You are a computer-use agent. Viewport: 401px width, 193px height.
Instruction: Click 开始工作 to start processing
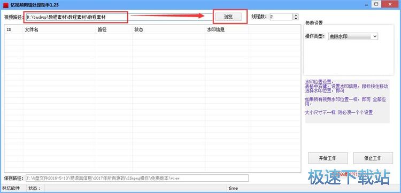click(x=328, y=158)
